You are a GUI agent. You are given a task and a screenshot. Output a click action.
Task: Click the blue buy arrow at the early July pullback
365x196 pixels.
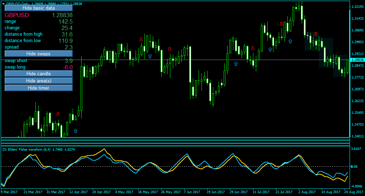pyautogui.click(x=236, y=64)
